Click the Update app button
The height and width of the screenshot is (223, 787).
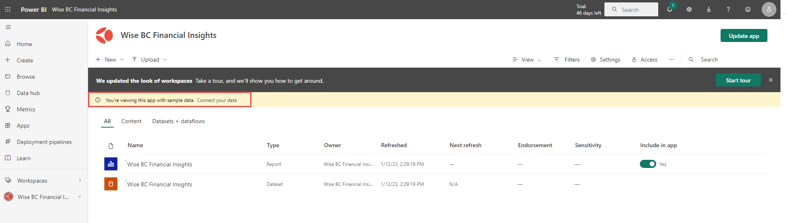pyautogui.click(x=744, y=36)
